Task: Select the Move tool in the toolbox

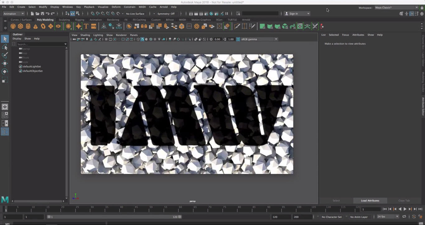Action: [5, 63]
